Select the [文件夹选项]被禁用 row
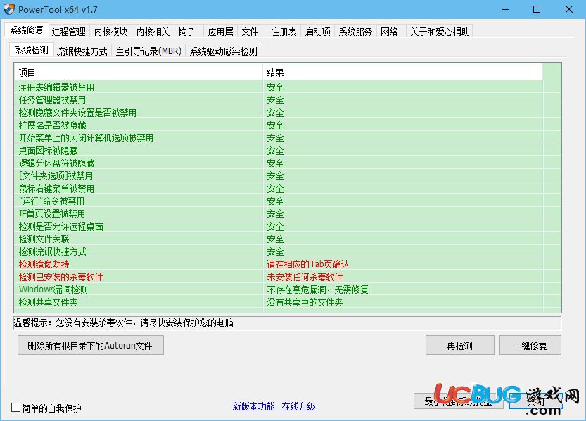 click(x=279, y=176)
